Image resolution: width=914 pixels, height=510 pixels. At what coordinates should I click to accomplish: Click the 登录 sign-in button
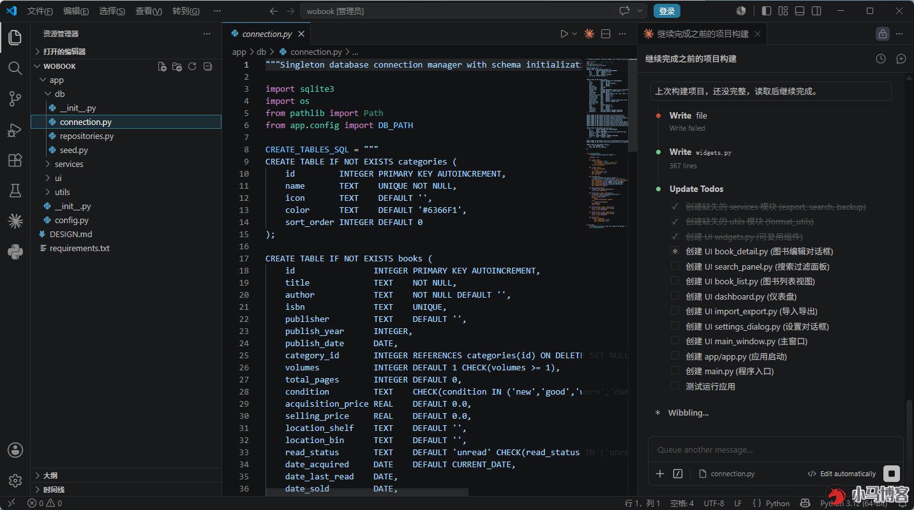coord(667,11)
